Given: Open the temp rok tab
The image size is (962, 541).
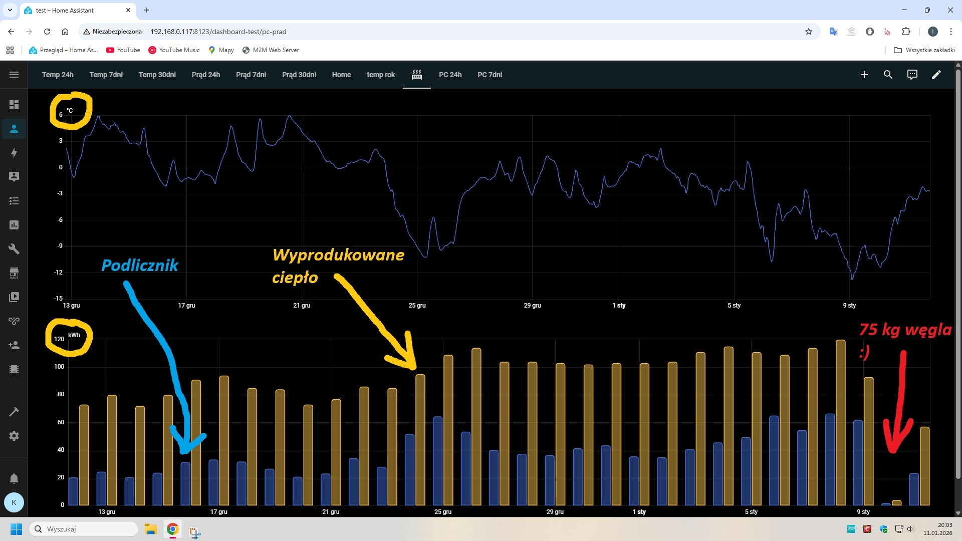Looking at the screenshot, I should pyautogui.click(x=380, y=75).
